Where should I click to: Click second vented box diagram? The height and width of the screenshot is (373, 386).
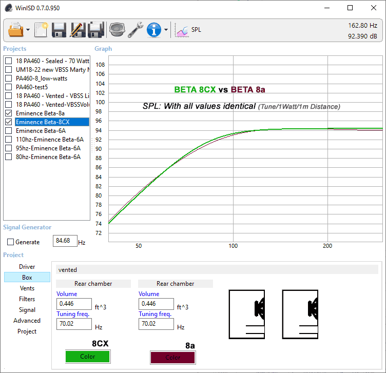300,315
